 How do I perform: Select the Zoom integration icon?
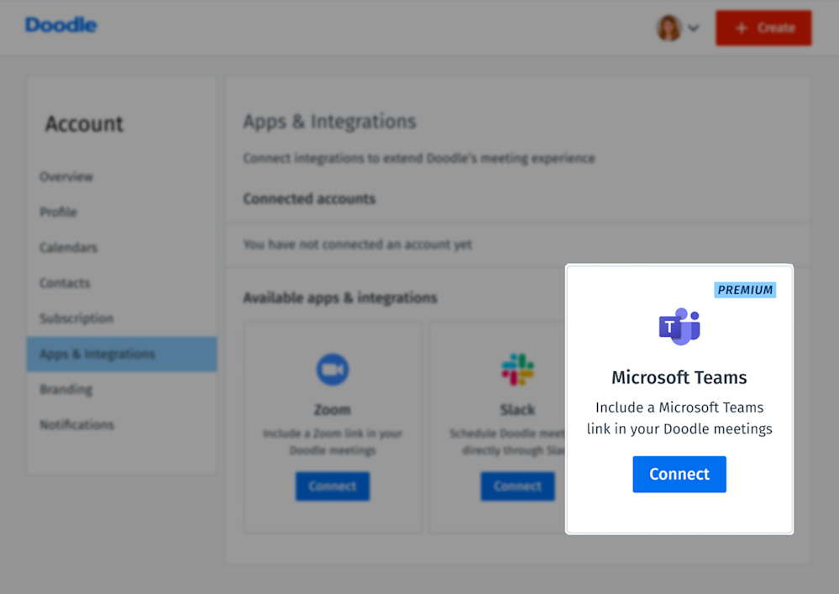[332, 368]
